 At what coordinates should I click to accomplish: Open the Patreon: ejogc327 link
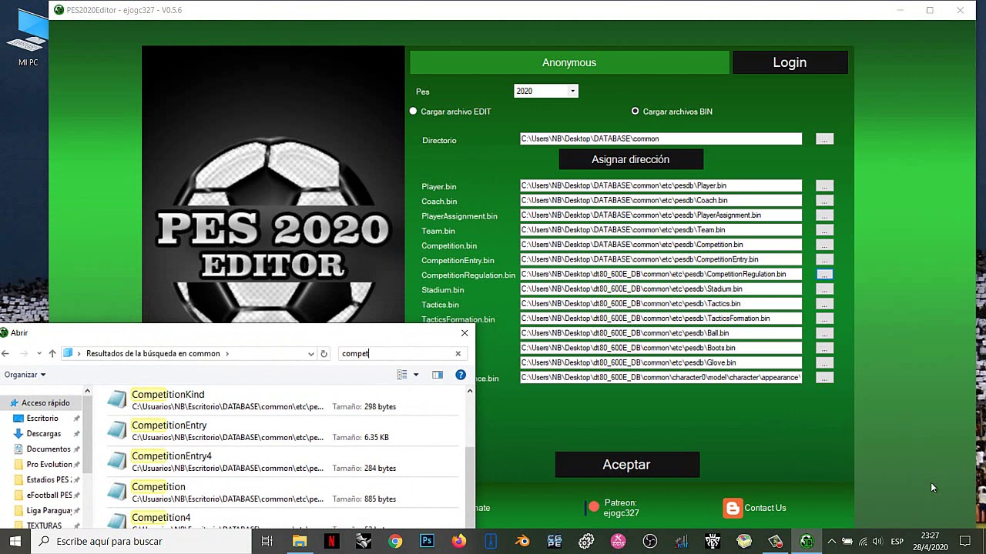[x=621, y=508]
